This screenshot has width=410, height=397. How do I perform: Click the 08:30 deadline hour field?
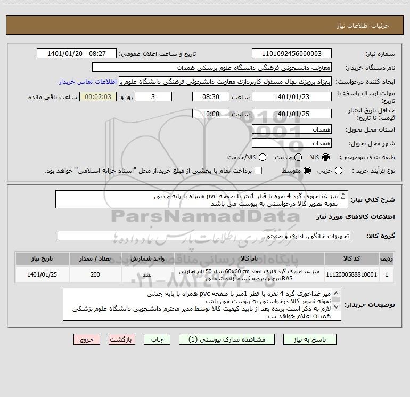[x=211, y=96]
